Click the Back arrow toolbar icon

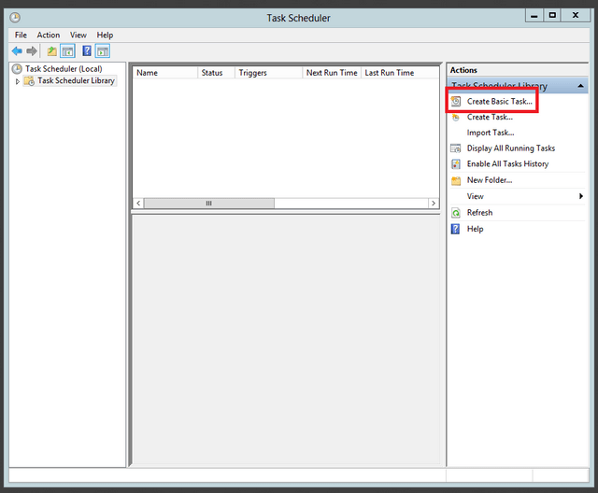(17, 50)
